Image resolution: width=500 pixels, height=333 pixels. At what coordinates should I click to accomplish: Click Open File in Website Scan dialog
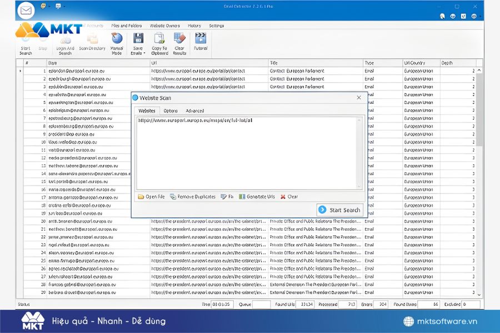pyautogui.click(x=151, y=196)
